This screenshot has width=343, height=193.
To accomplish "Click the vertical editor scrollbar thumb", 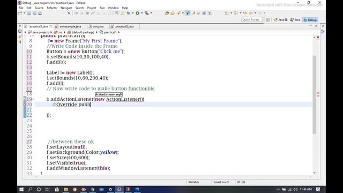I will pyautogui.click(x=315, y=94).
